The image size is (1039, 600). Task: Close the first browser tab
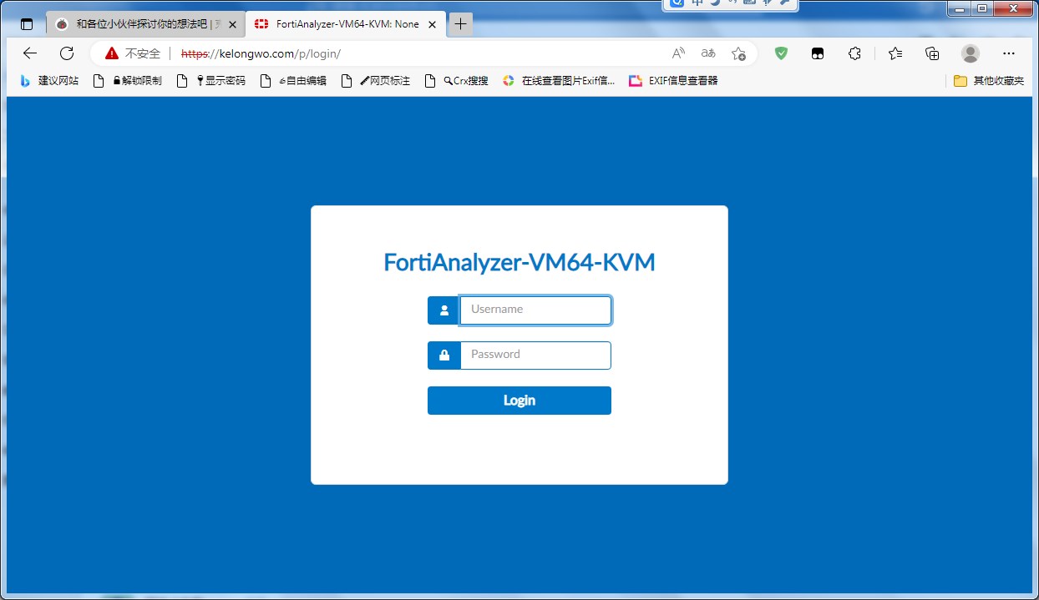232,24
